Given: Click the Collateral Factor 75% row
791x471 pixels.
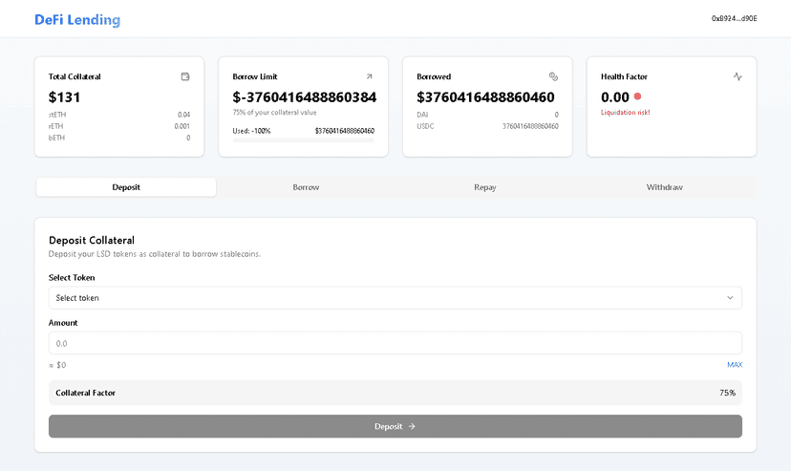Looking at the screenshot, I should point(395,393).
